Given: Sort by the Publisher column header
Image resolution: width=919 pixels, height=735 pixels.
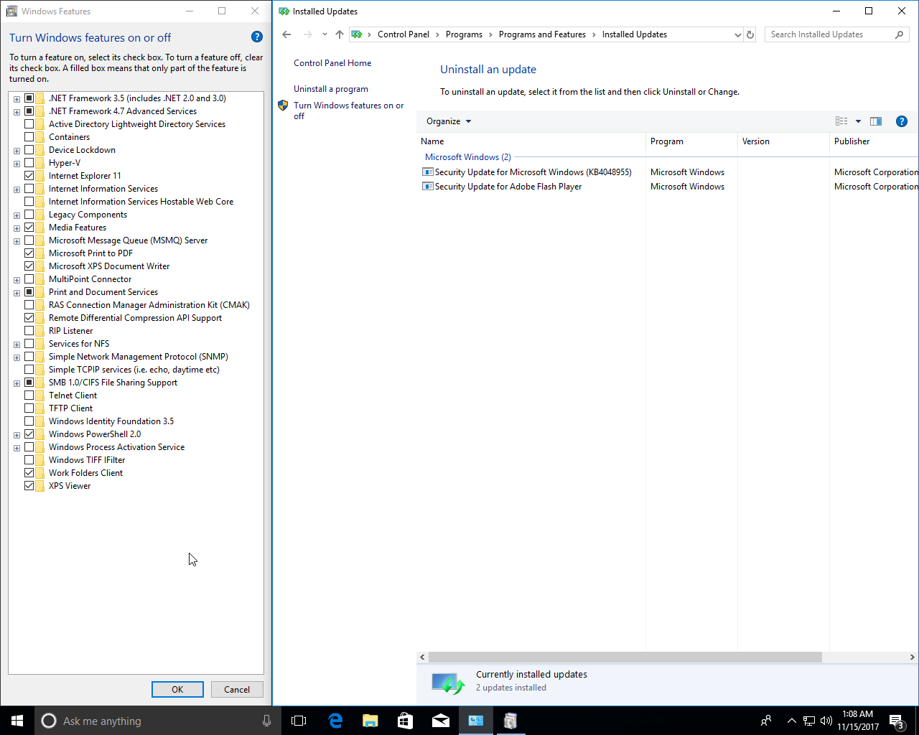Looking at the screenshot, I should pos(874,141).
